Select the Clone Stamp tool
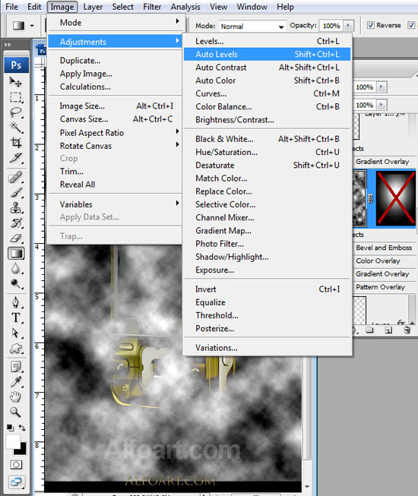Image resolution: width=418 pixels, height=496 pixels. [15, 207]
